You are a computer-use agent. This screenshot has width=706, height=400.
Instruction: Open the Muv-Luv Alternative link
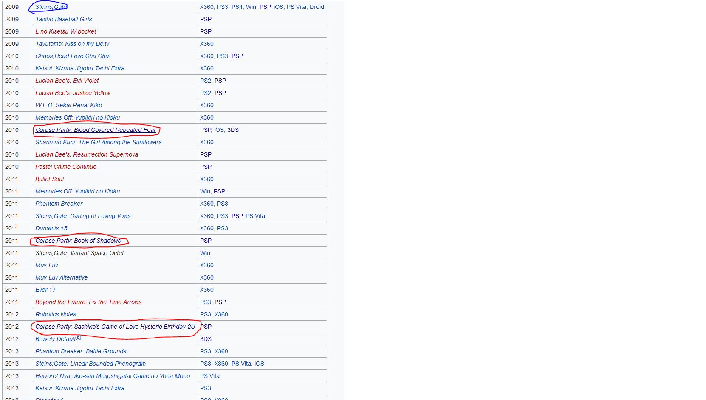[62, 277]
